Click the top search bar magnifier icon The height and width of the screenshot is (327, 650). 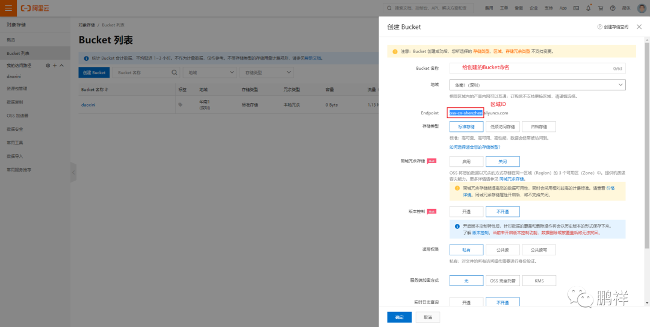389,8
